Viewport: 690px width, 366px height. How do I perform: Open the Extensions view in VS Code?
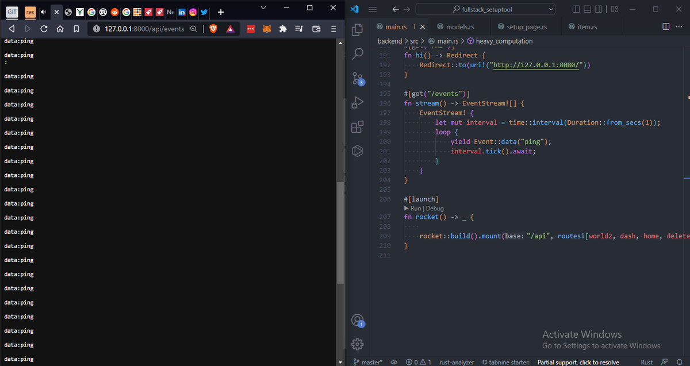pos(357,127)
